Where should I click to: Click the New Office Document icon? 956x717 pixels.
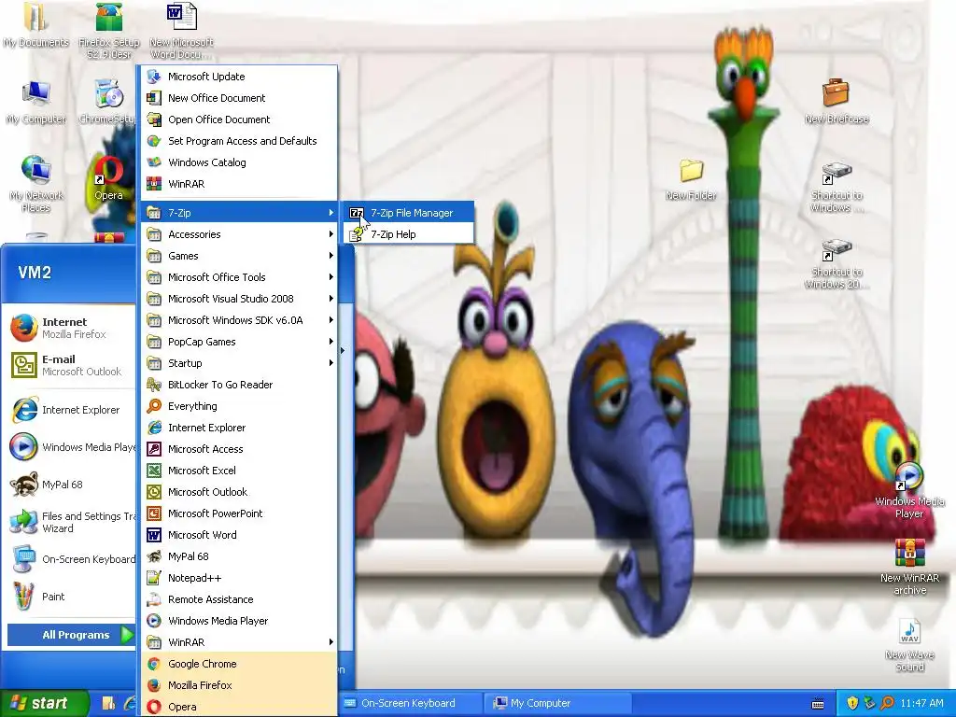pos(154,97)
